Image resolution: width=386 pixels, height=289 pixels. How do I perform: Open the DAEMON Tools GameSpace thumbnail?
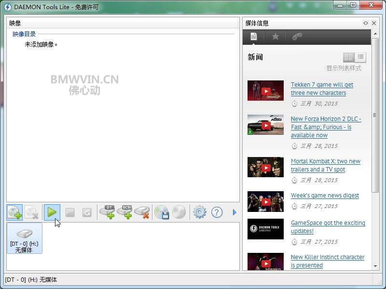tap(266, 229)
